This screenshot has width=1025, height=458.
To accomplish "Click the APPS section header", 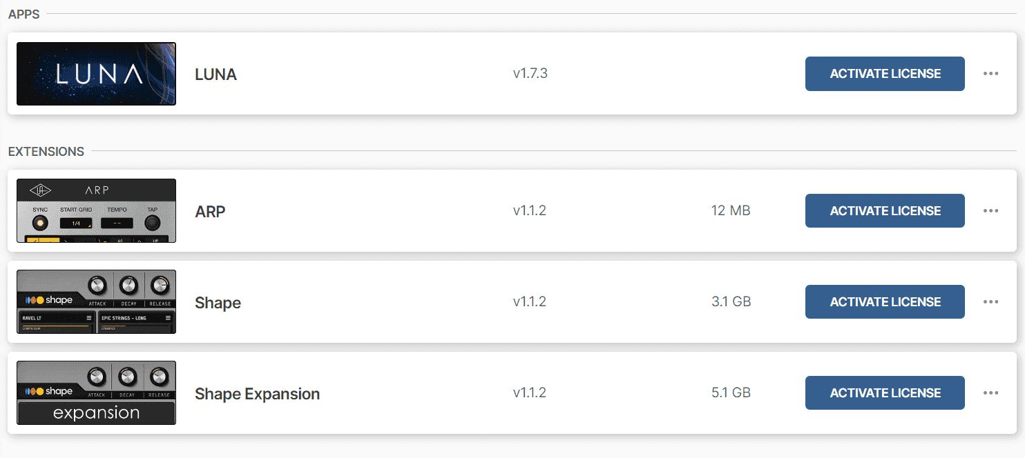I will [25, 14].
